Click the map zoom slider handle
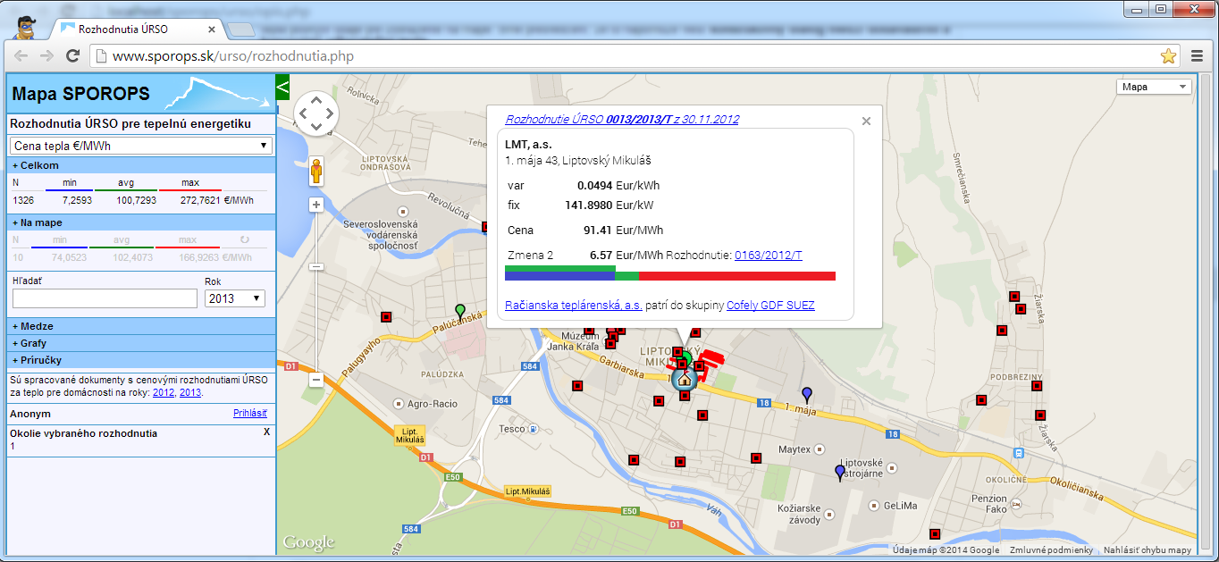Image resolution: width=1219 pixels, height=562 pixels. tap(315, 266)
